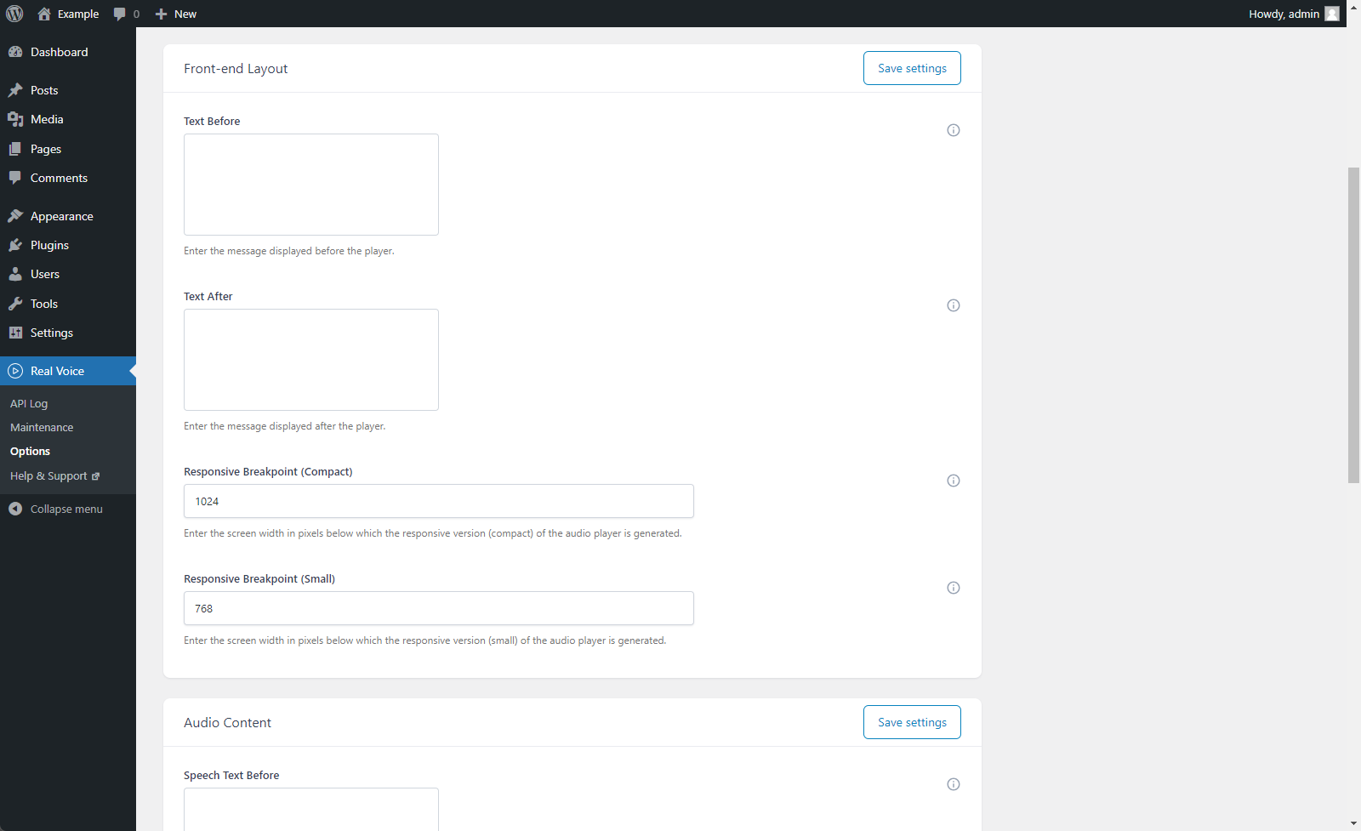The height and width of the screenshot is (831, 1361).
Task: Collapse the admin menu
Action: [x=68, y=509]
